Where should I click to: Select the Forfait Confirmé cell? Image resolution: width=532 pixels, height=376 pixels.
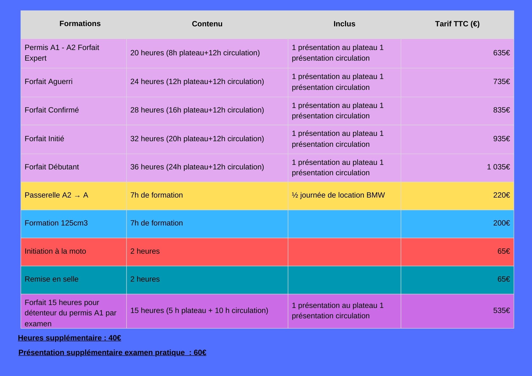coord(52,110)
